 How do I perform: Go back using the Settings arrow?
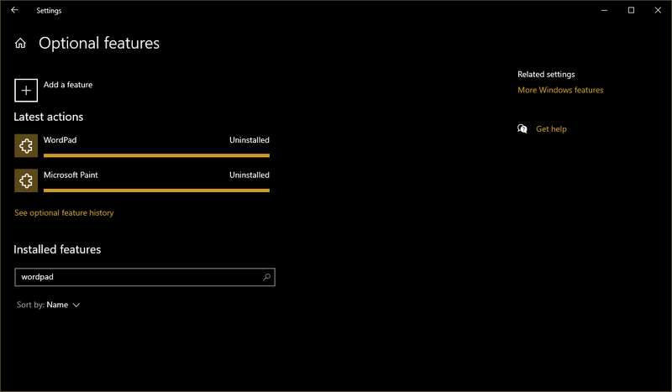pos(14,10)
